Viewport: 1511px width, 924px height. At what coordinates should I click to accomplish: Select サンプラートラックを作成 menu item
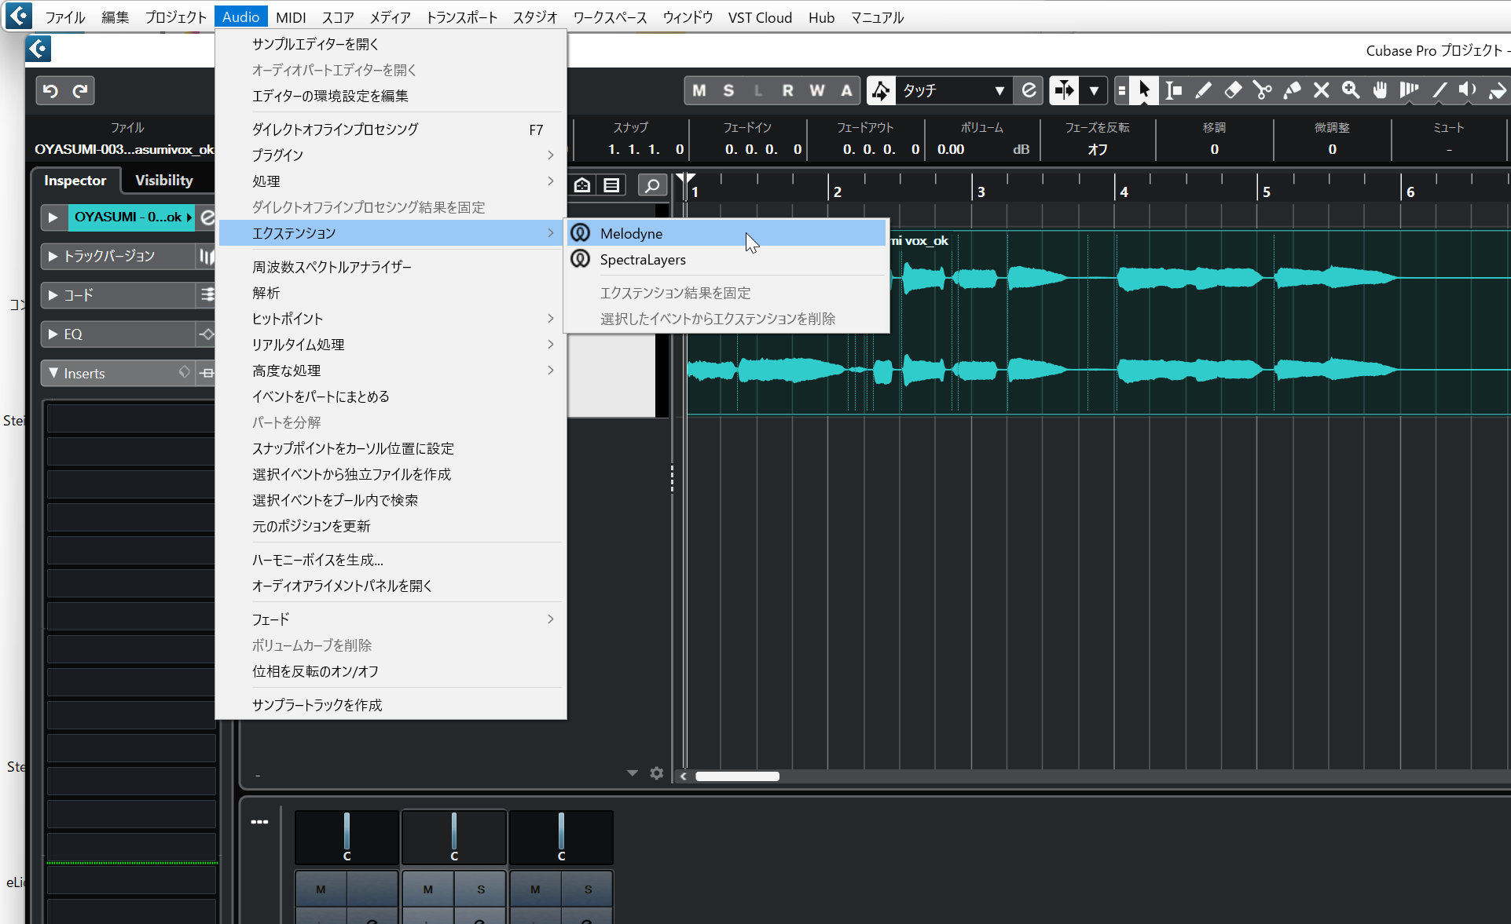[391, 705]
